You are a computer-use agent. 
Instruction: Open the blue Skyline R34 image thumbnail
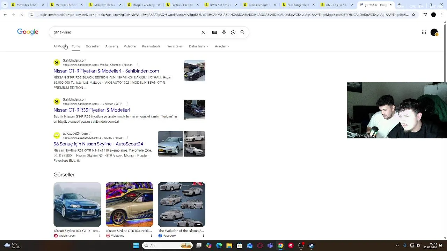point(77,204)
